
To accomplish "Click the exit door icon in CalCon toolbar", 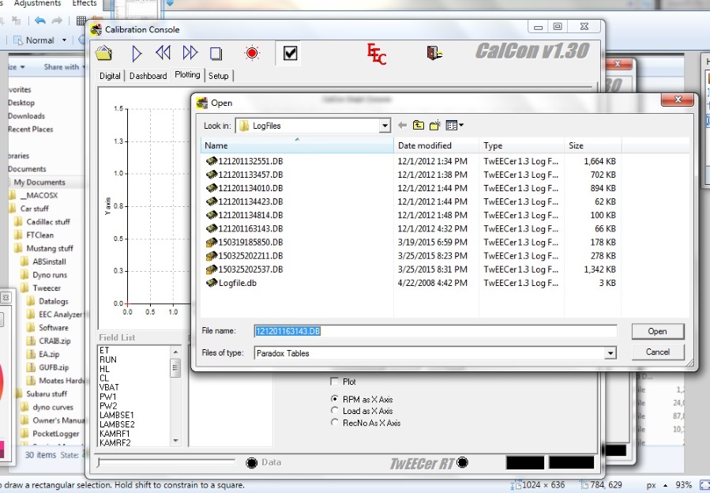I will [434, 53].
